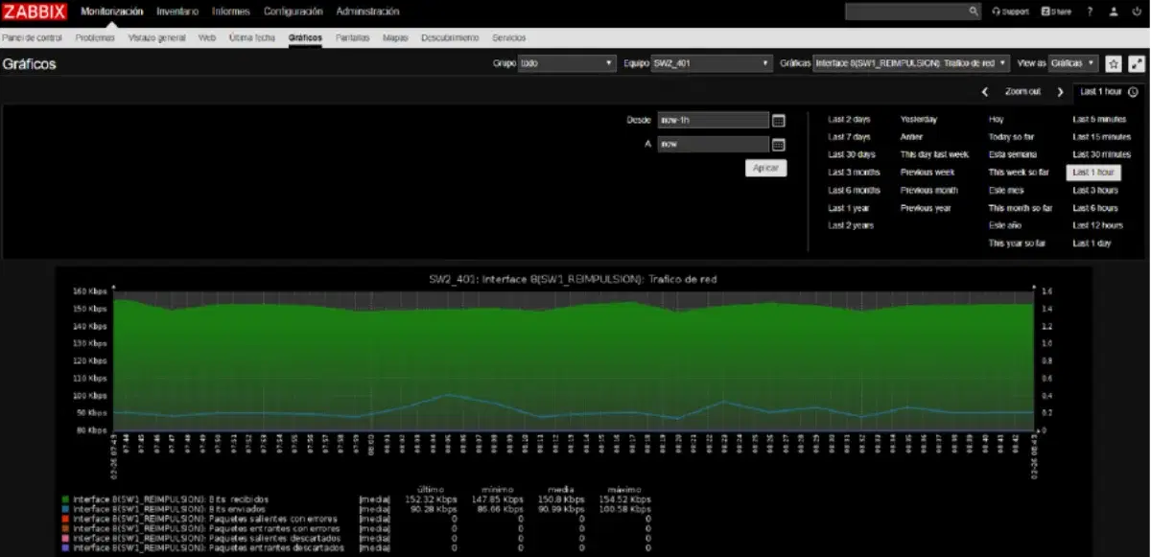
Task: Toggle fullscreen with the expand arrows icon
Action: [1137, 63]
